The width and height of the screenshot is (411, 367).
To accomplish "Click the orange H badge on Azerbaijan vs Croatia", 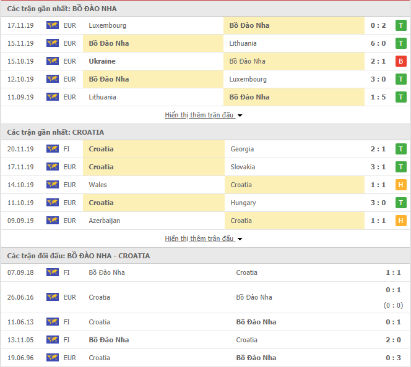I will pyautogui.click(x=400, y=221).
